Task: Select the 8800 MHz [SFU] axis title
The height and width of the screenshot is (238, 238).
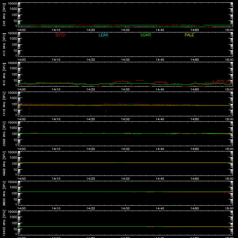Action: point(4,193)
